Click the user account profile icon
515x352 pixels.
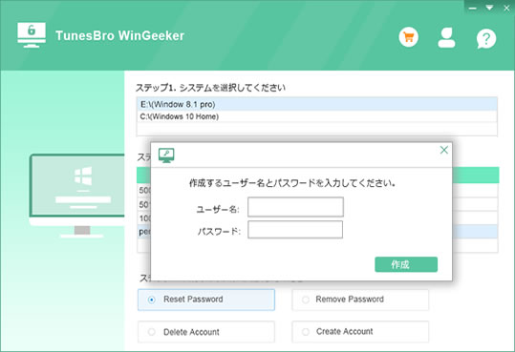coord(446,38)
